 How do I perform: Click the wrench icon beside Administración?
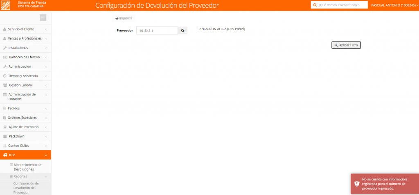(x=5, y=66)
